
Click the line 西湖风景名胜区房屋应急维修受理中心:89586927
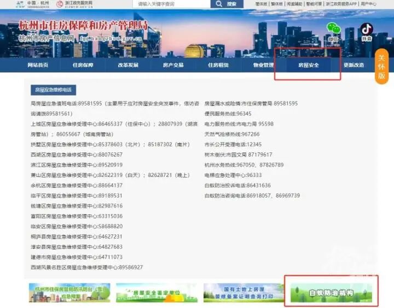[86, 268]
